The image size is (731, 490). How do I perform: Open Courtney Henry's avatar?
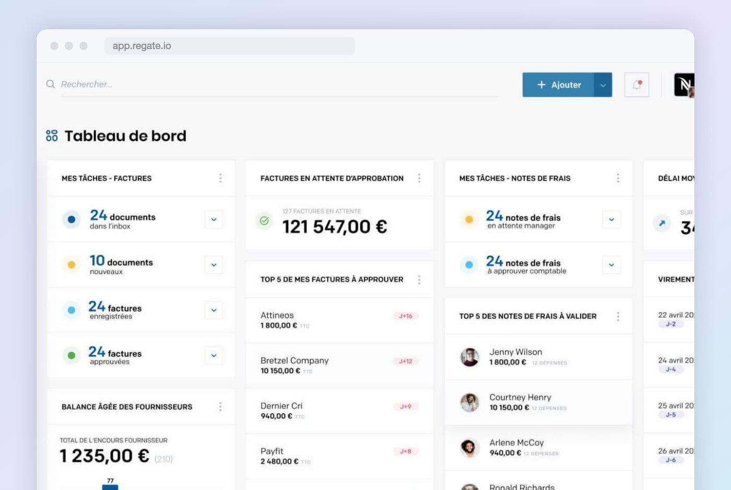[x=469, y=402]
